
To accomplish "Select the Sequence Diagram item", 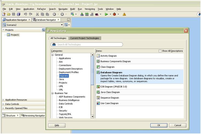I will coord(140,98).
